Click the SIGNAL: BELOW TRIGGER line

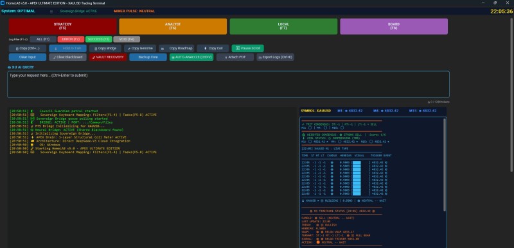coord(330,238)
